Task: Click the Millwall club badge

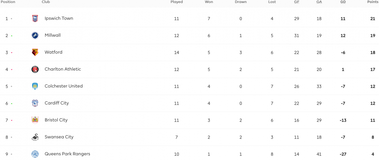Action: coord(35,35)
